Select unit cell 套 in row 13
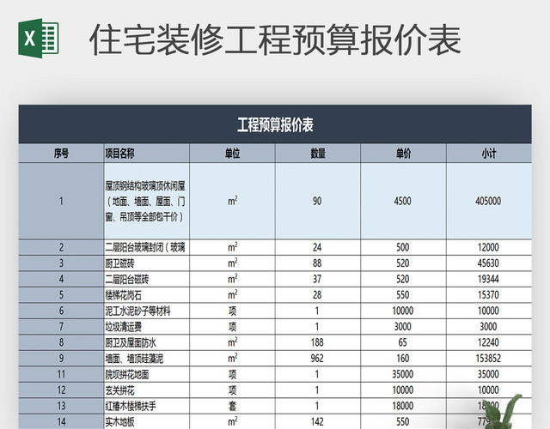Image resolution: width=550 pixels, height=429 pixels. point(232,406)
